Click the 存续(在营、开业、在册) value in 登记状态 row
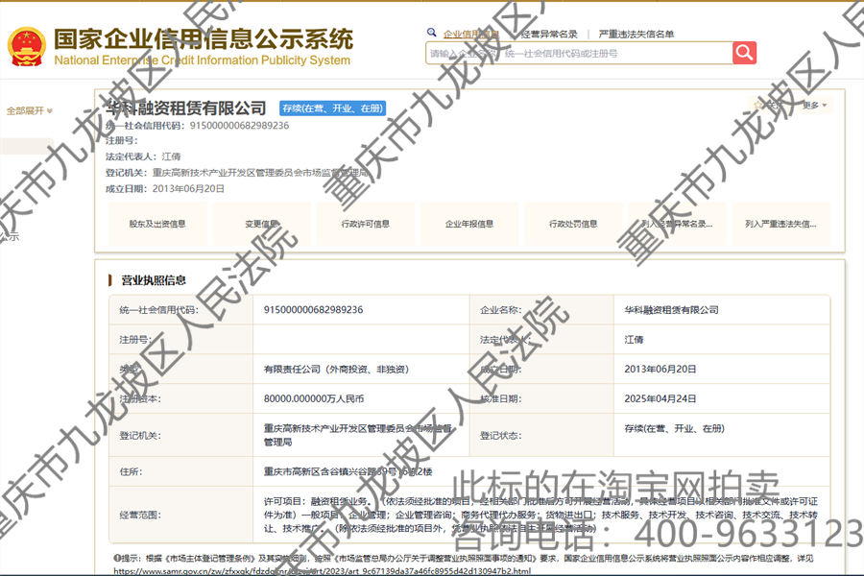The width and height of the screenshot is (864, 576). coord(675,428)
